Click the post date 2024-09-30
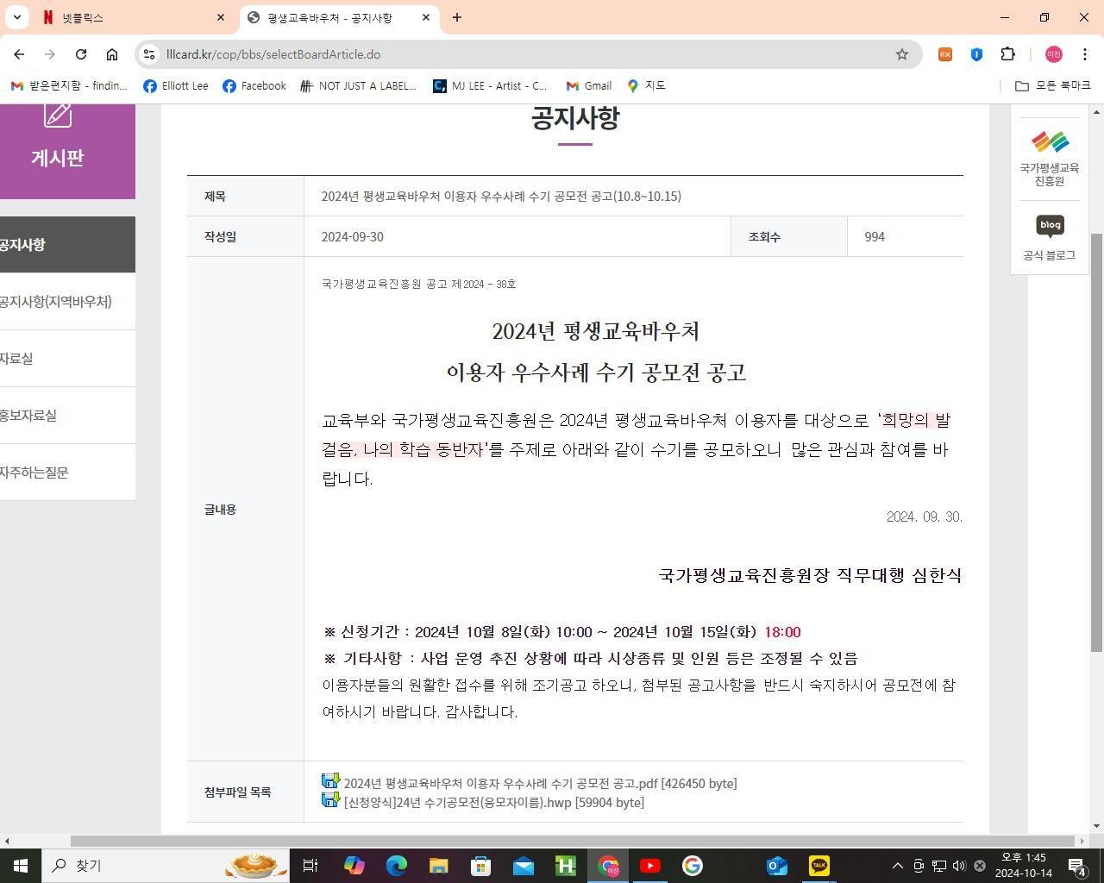 pyautogui.click(x=352, y=237)
